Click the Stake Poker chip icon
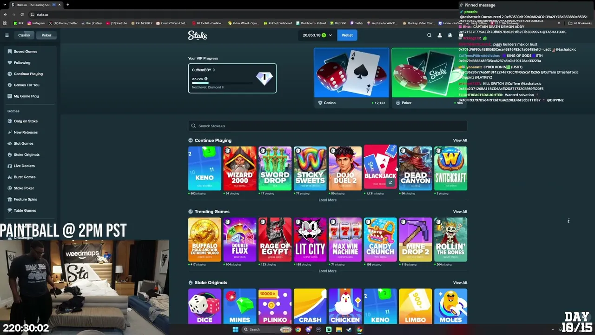 pos(10,188)
